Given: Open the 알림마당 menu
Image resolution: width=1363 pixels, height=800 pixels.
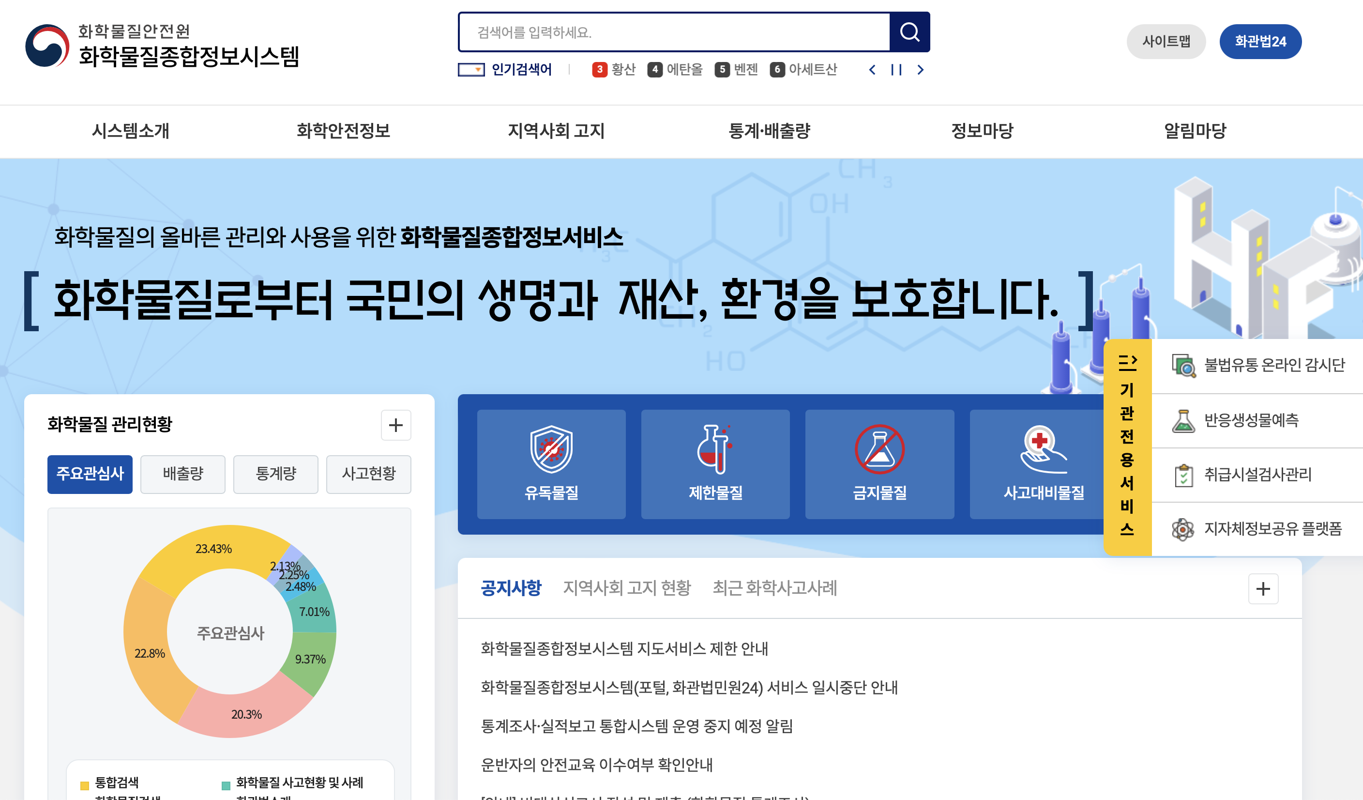Looking at the screenshot, I should click(1195, 131).
